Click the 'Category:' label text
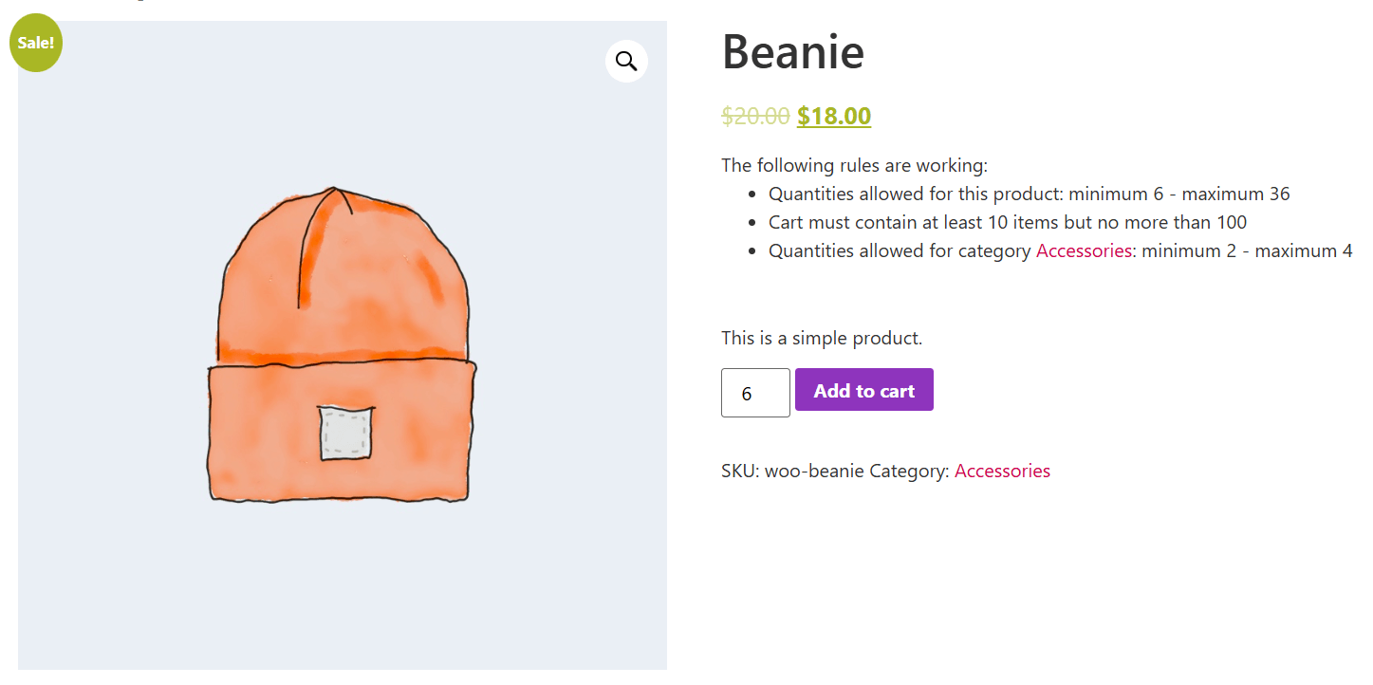1373x685 pixels. (x=909, y=472)
